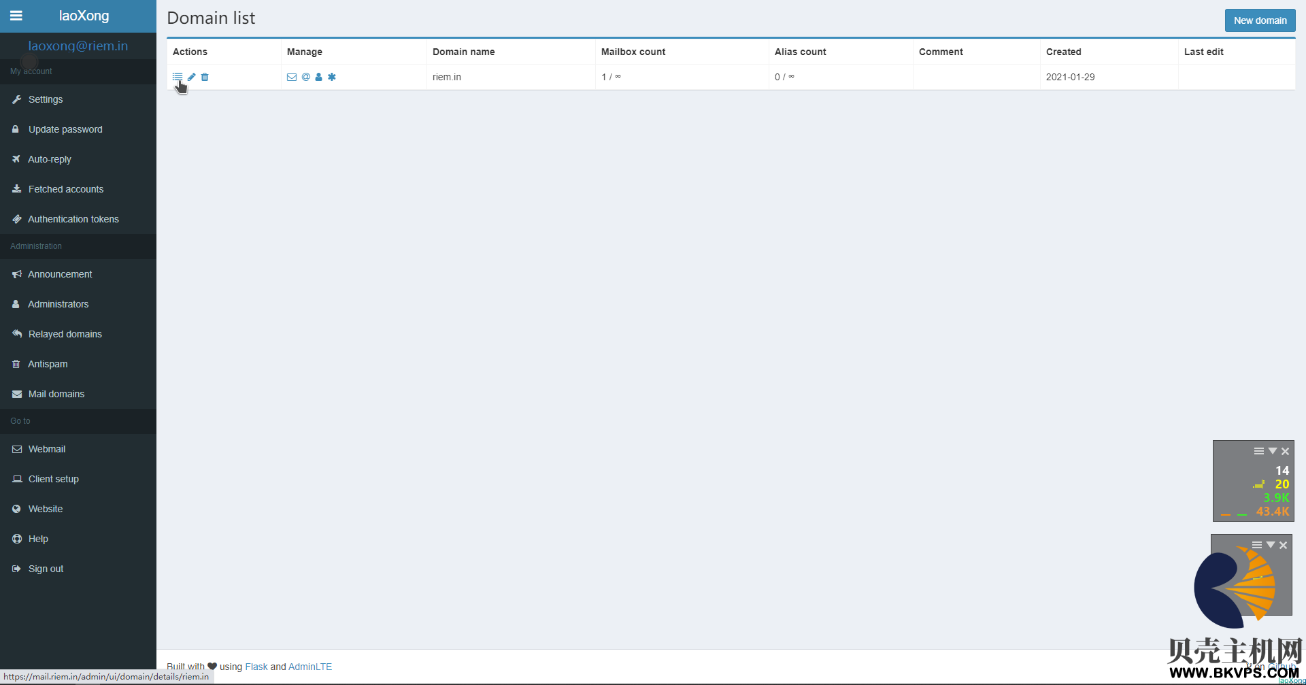Screen dimensions: 1306x685
Task: Open Settings in the sidebar
Action: click(46, 99)
